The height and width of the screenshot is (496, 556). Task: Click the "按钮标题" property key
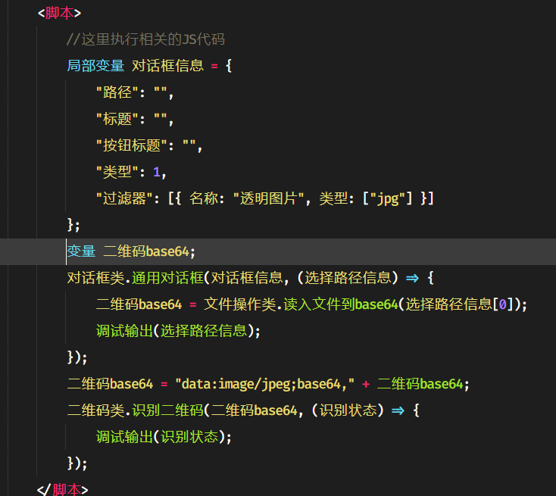pos(132,145)
